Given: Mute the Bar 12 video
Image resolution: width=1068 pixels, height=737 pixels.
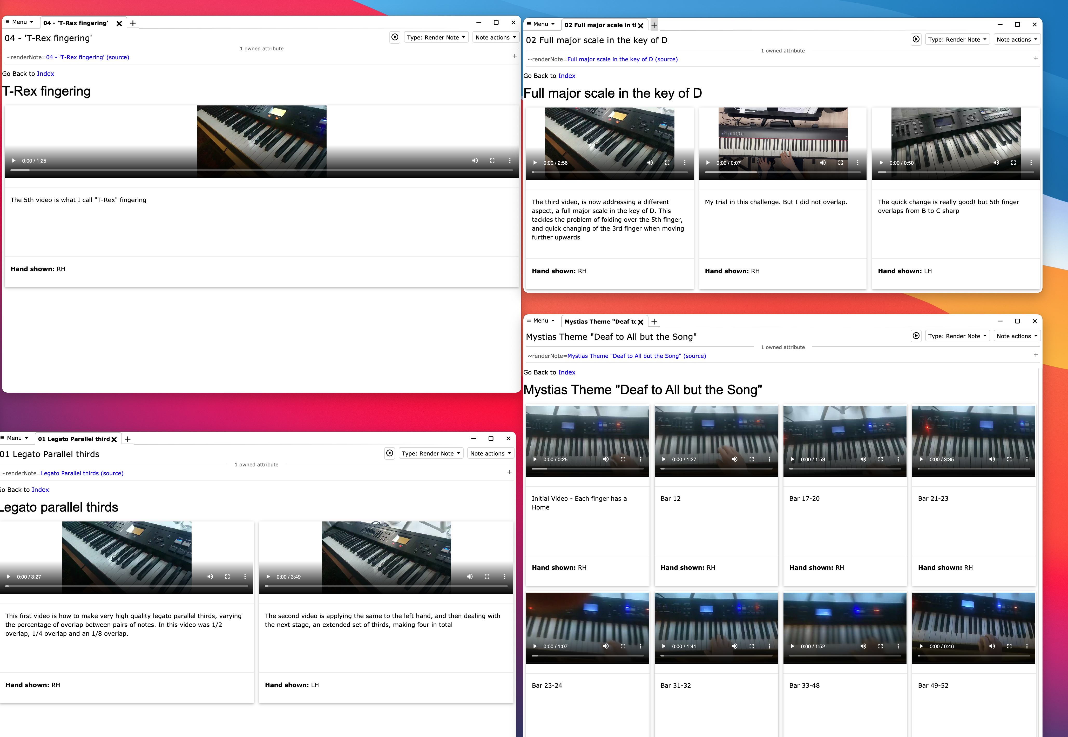Looking at the screenshot, I should point(734,459).
